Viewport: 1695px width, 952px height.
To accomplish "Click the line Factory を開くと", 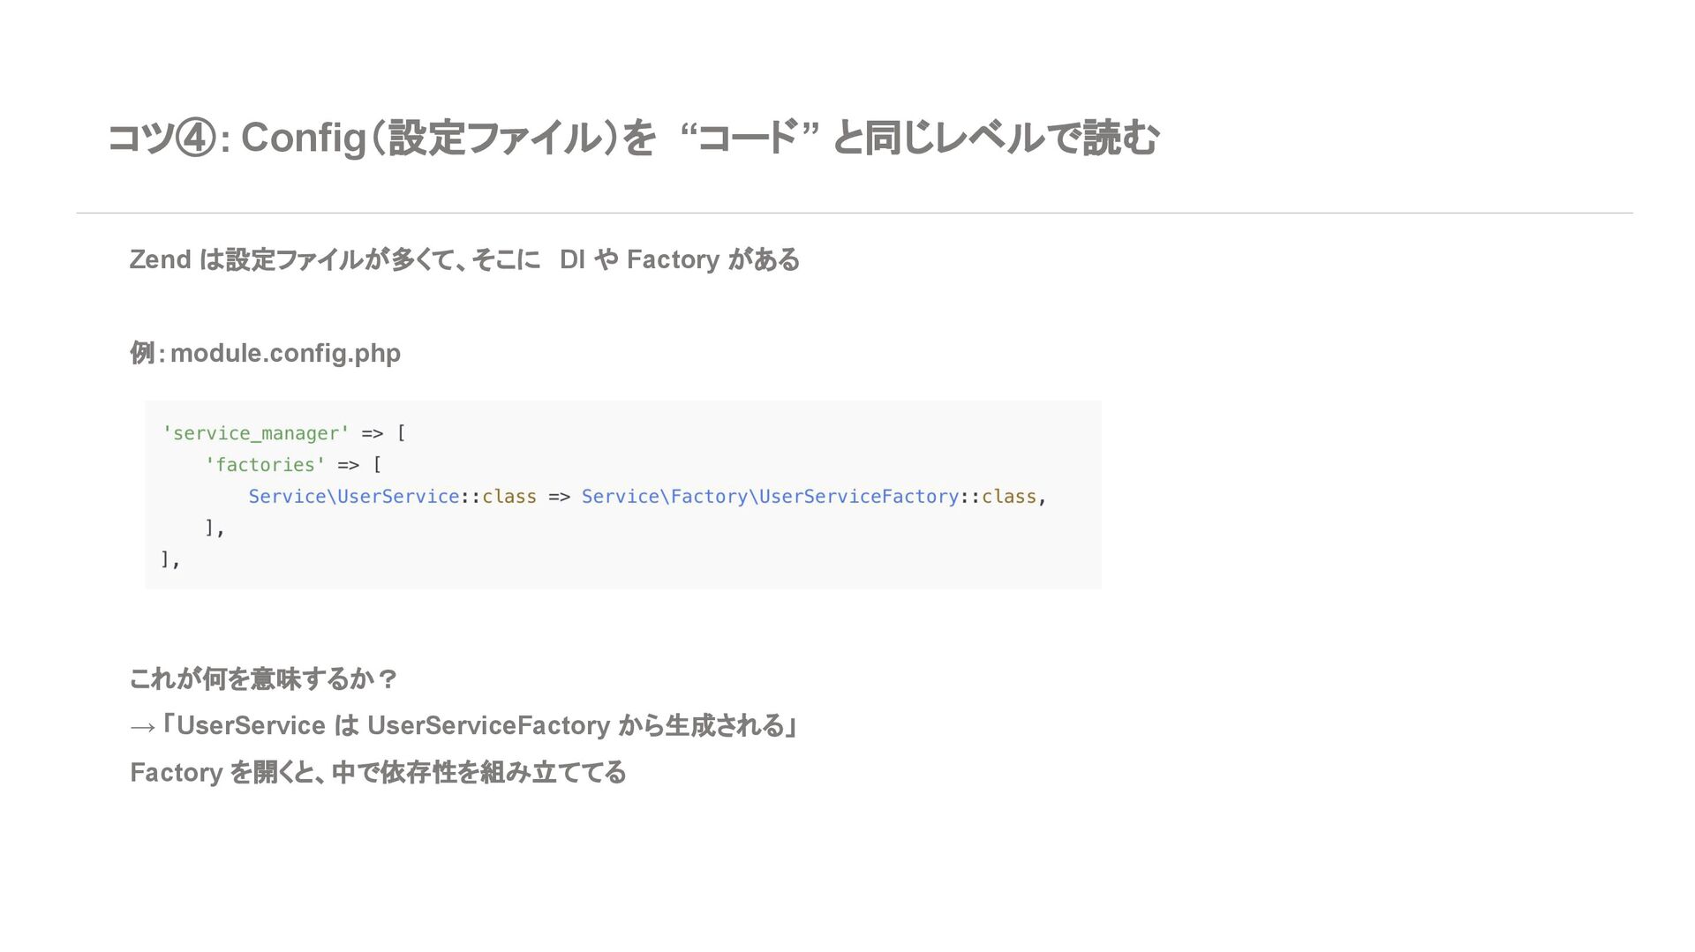I will [378, 773].
